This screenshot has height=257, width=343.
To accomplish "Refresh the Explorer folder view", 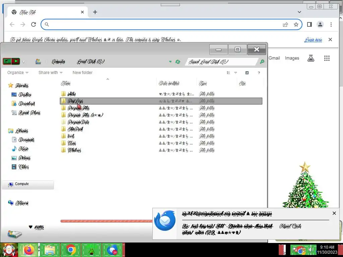I will 178,62.
